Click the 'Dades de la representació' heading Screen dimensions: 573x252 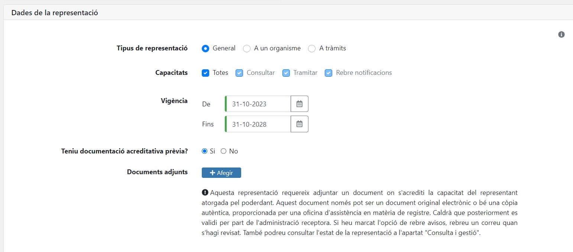pyautogui.click(x=55, y=13)
